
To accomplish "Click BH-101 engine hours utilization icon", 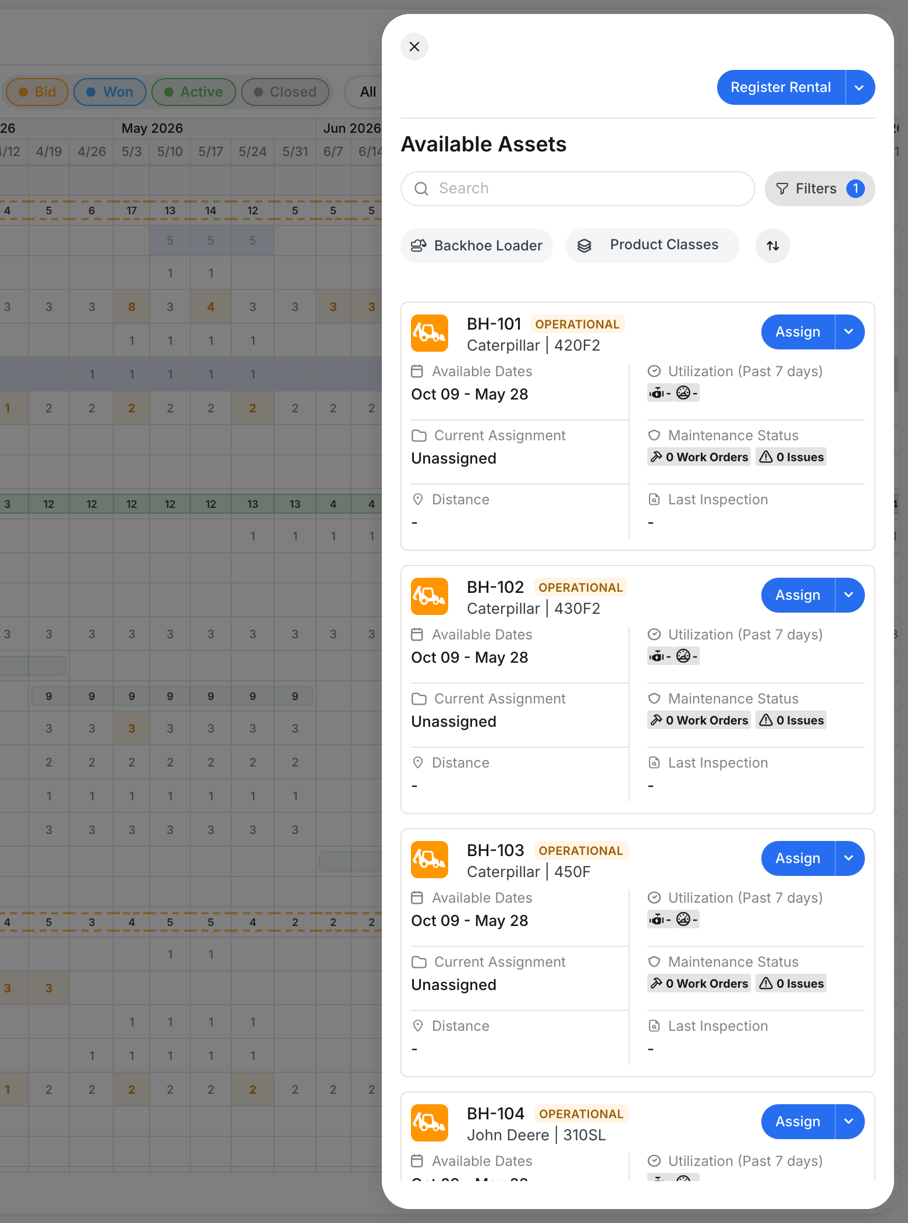I will 657,393.
